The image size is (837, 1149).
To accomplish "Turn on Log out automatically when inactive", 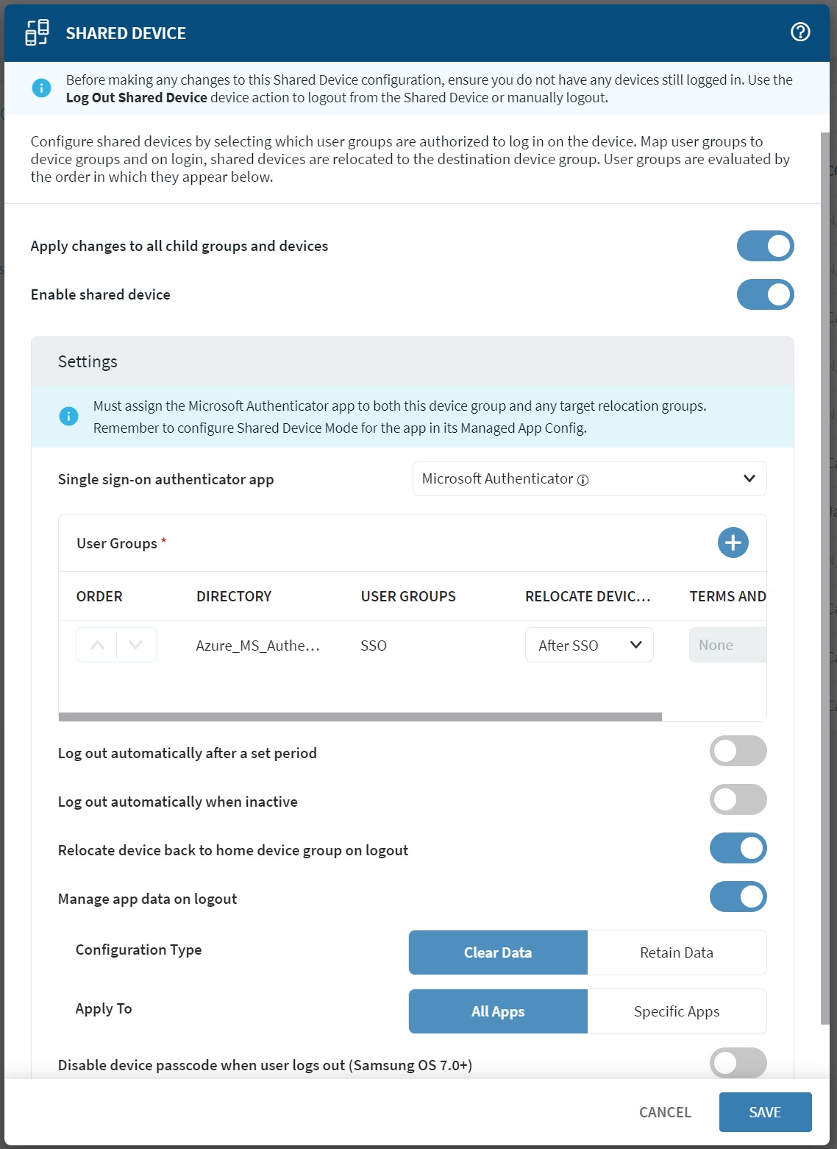I will point(738,799).
